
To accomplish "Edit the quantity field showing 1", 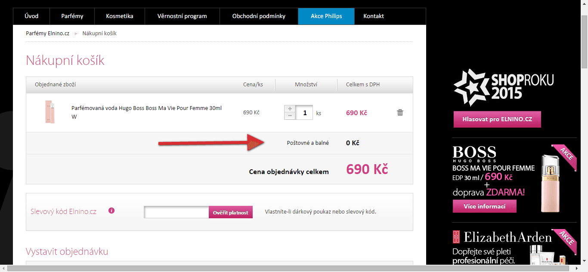I will pyautogui.click(x=304, y=113).
